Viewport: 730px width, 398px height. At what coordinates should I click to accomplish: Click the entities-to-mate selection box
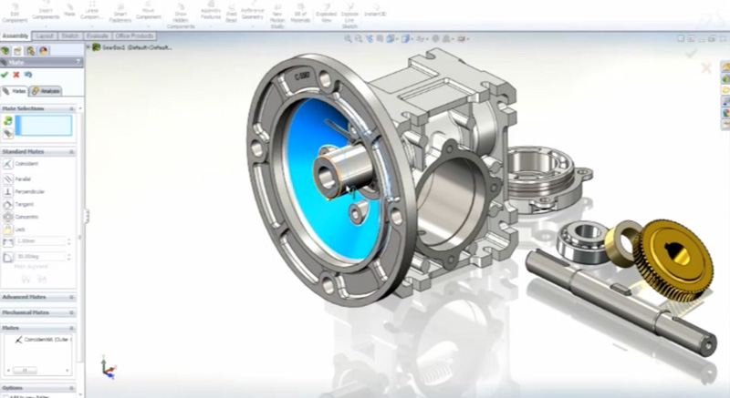coord(44,126)
